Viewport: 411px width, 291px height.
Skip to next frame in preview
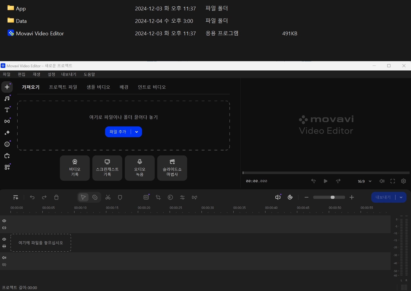[x=338, y=181]
